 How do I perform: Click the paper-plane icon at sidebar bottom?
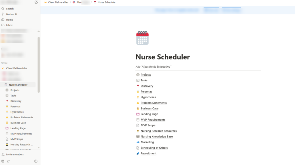pos(8,161)
